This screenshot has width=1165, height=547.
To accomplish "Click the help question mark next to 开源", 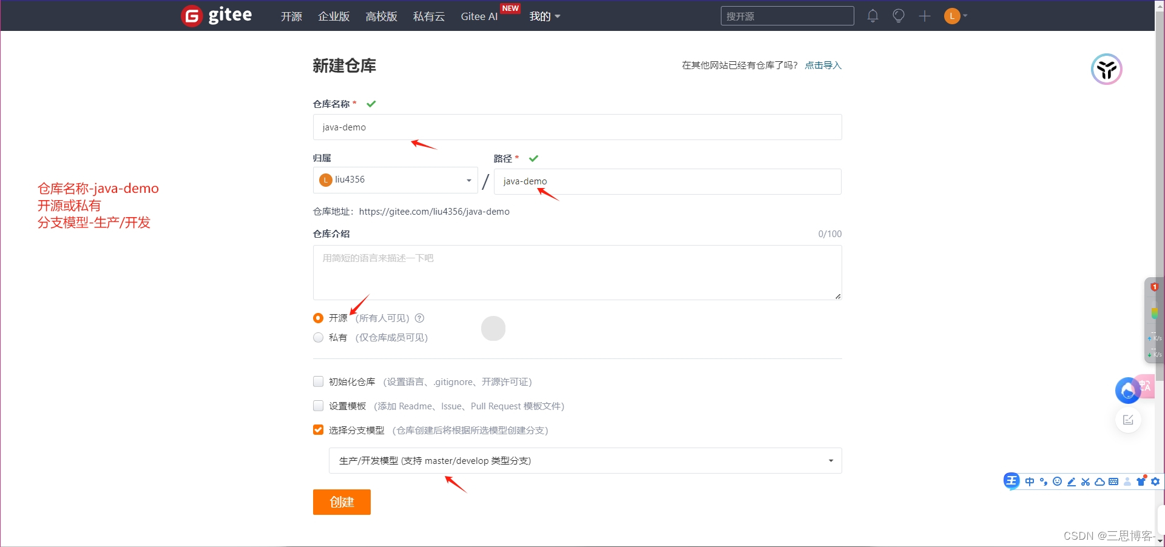I will point(419,318).
